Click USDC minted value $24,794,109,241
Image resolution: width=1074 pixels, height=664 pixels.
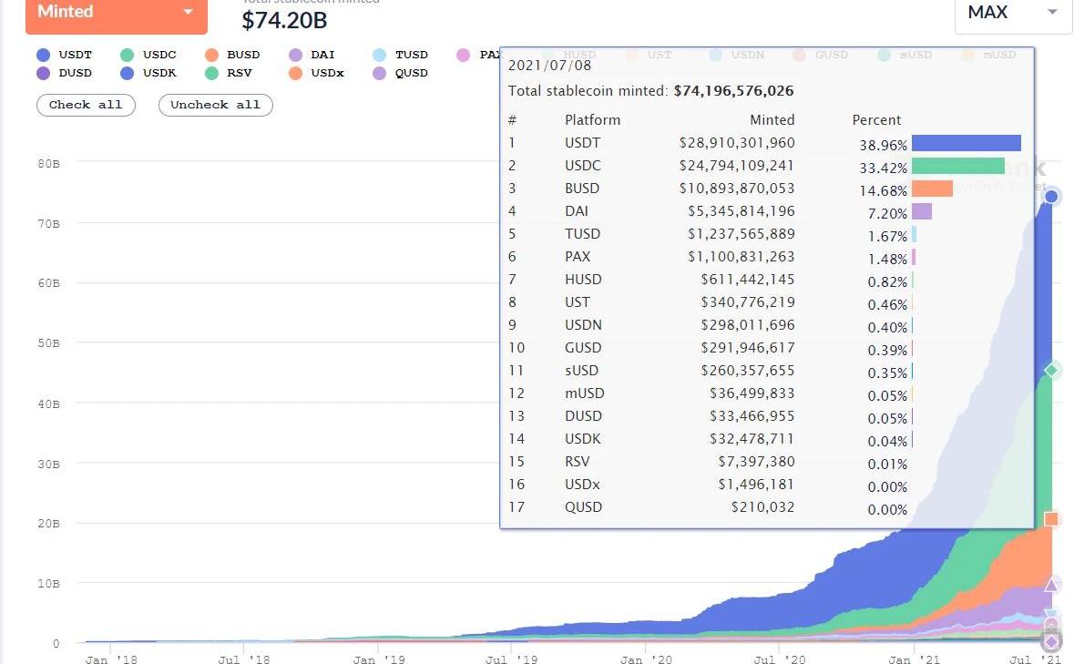(x=737, y=166)
